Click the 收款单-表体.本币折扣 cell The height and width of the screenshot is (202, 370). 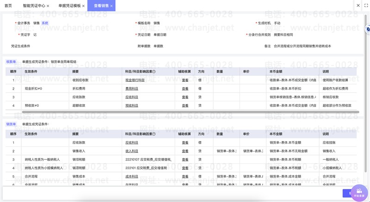(x=285, y=89)
